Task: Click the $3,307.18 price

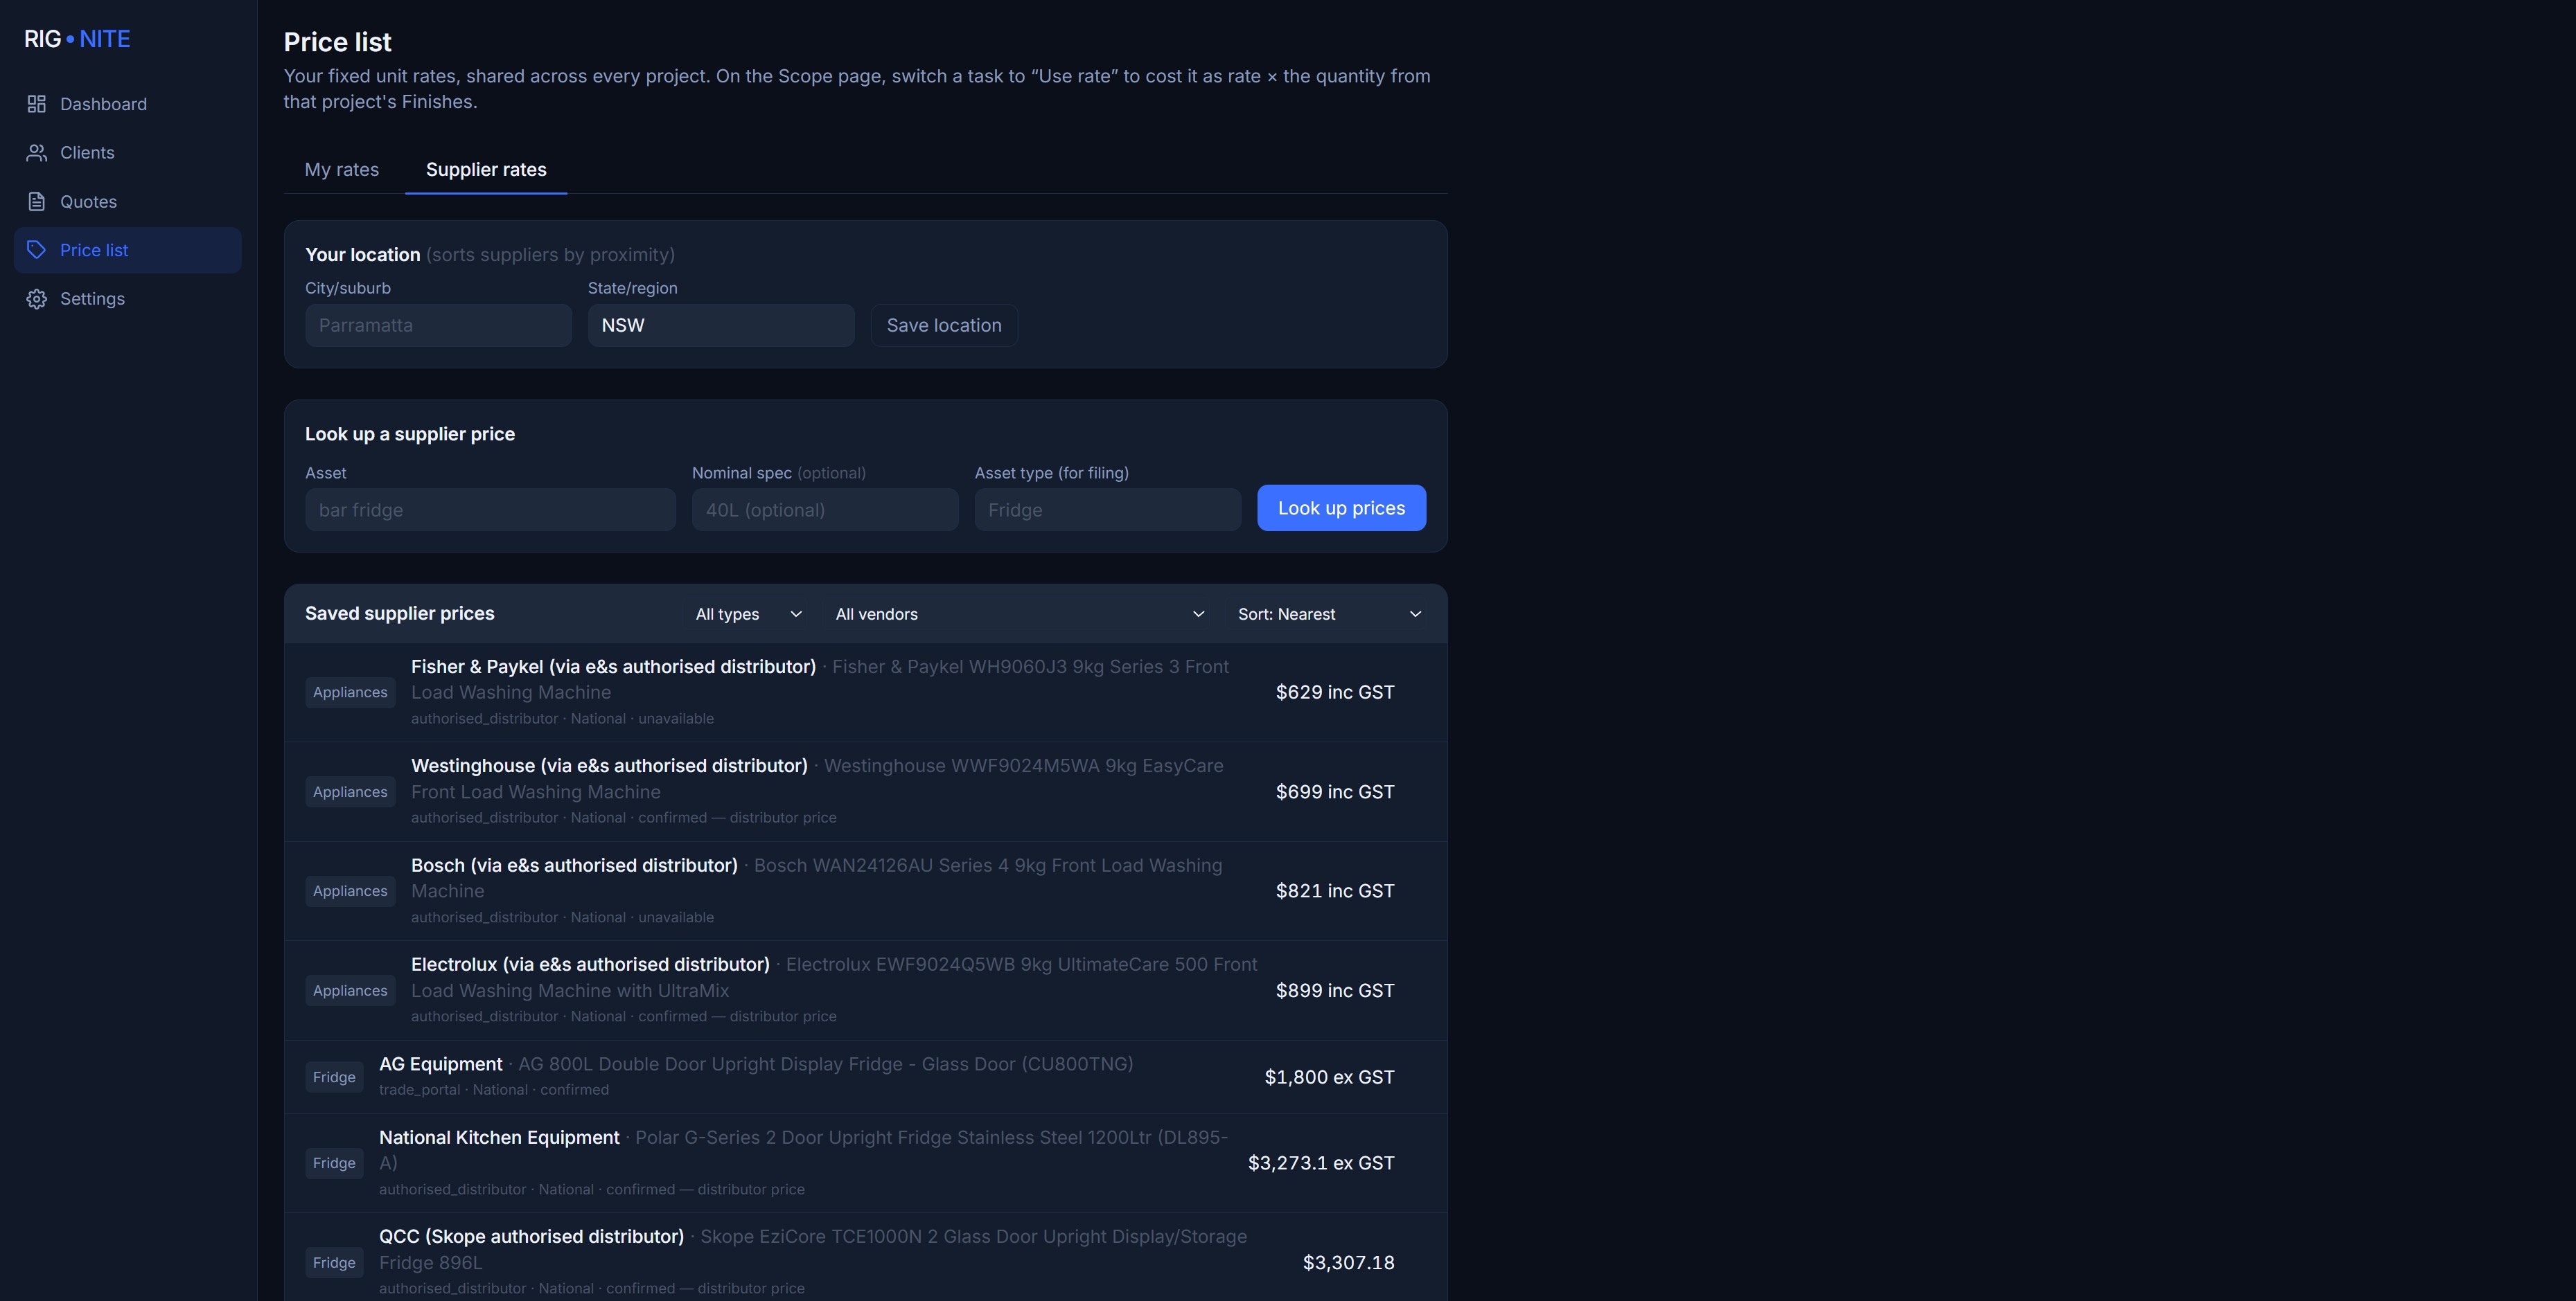Action: click(x=1348, y=1263)
